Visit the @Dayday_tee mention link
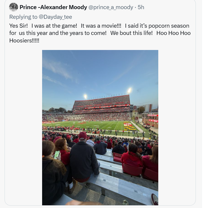 click(55, 17)
